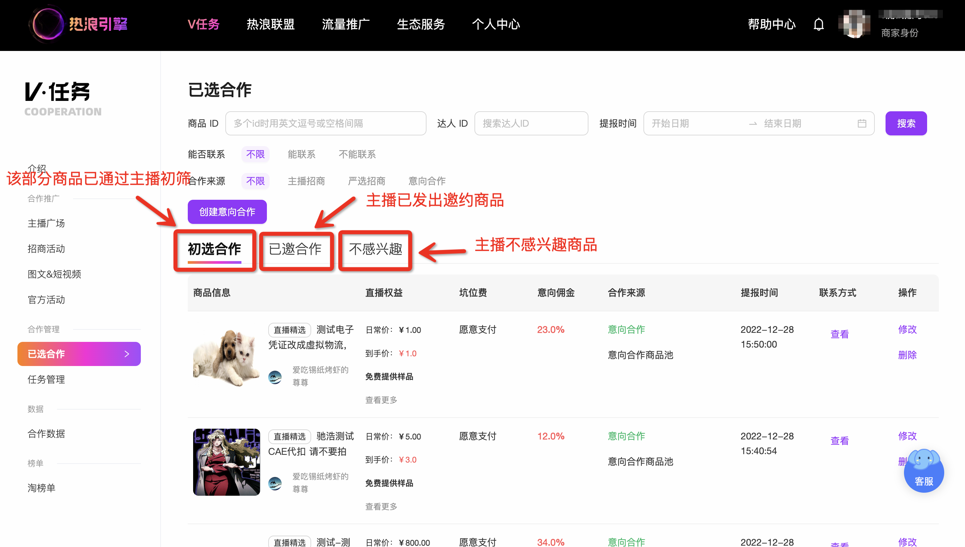This screenshot has width=965, height=547.
Task: Select 主播招商 source filter
Action: pos(306,181)
